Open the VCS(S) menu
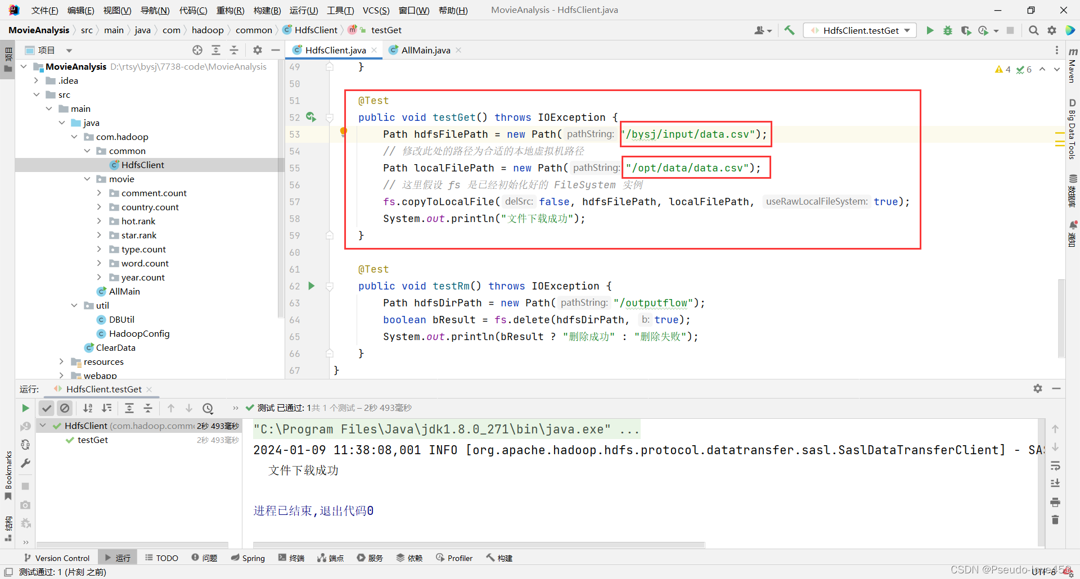Image resolution: width=1080 pixels, height=579 pixels. pyautogui.click(x=376, y=10)
